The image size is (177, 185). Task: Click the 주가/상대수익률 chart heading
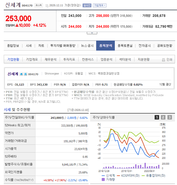point(103,117)
